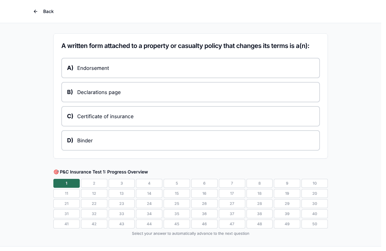Viewport: 386px width, 251px height.
Task: Click the back arrow icon
Action: [36, 11]
